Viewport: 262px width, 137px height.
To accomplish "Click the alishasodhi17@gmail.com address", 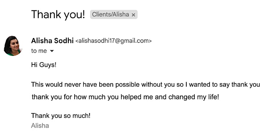I will [x=114, y=41].
